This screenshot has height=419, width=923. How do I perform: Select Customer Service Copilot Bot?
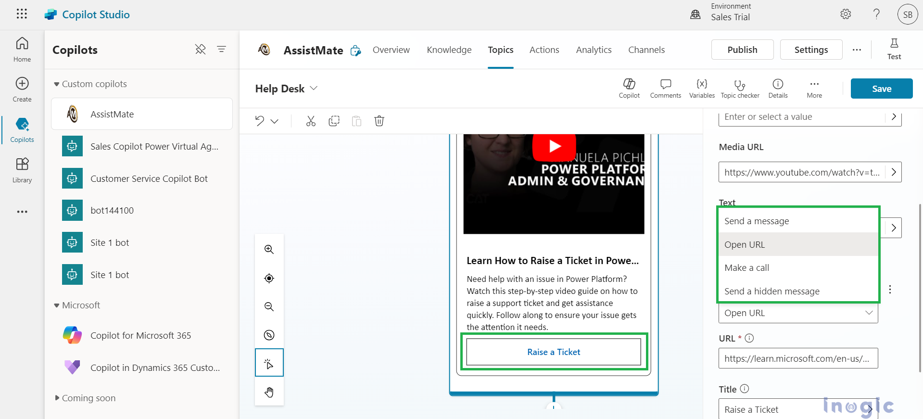pos(149,178)
